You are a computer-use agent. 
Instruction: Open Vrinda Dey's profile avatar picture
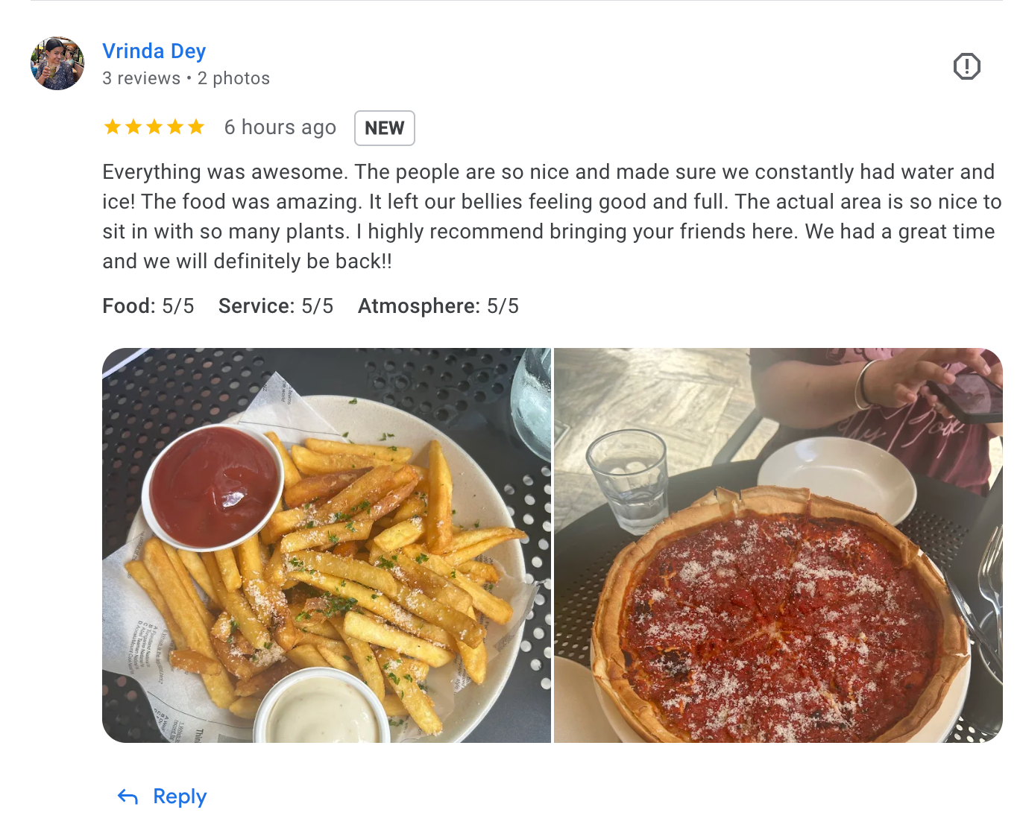click(57, 63)
